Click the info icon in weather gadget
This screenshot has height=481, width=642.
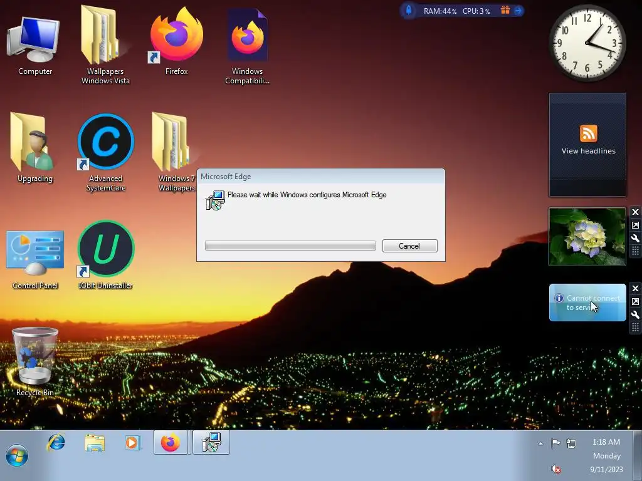559,297
